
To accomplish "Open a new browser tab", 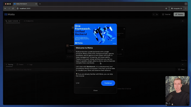I will coord(40,4).
